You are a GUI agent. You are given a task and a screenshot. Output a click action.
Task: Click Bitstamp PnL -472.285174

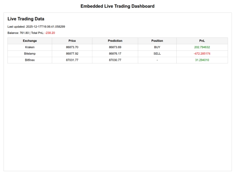[x=202, y=53]
